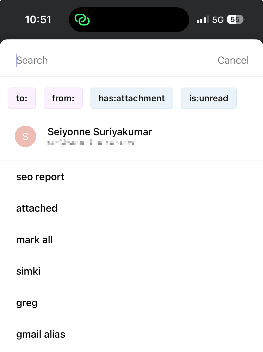Toggle the to: filter chip
The image size is (263, 352).
(22, 98)
